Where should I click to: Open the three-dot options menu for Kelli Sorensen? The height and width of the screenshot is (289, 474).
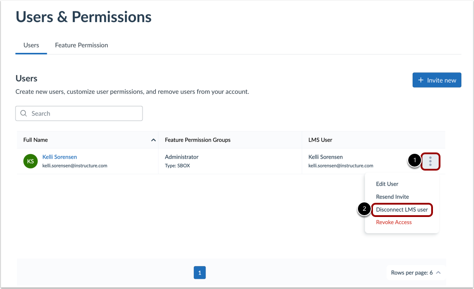430,161
